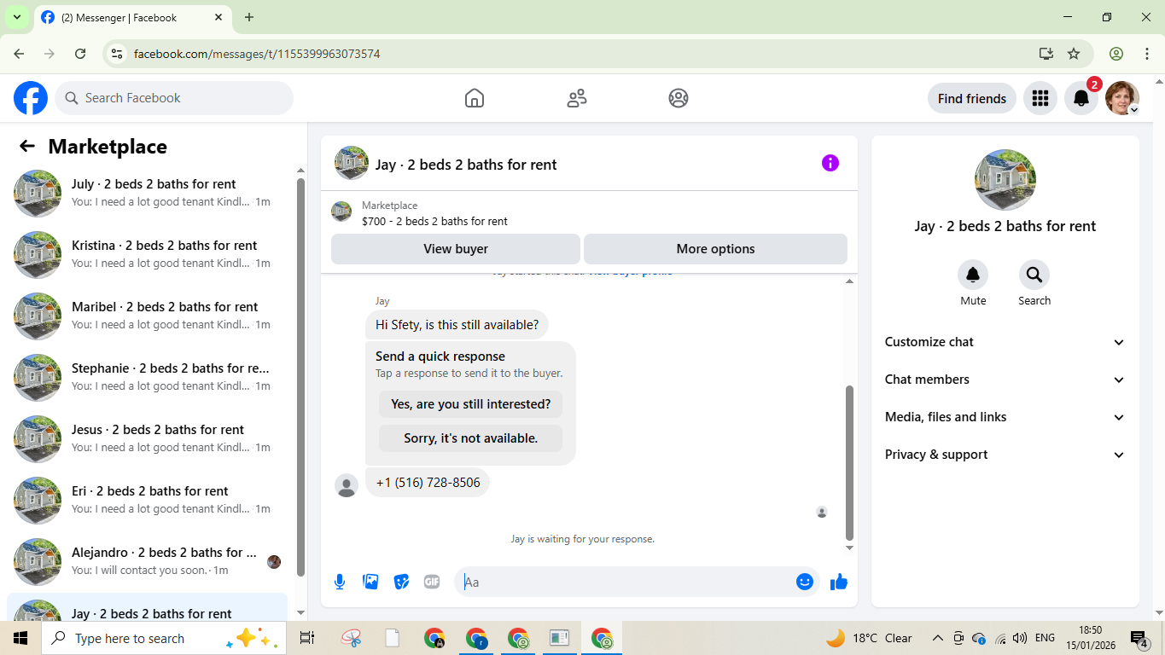Screen dimensions: 1165x655
Task: Attach a photo file icon
Action: [x=370, y=582]
